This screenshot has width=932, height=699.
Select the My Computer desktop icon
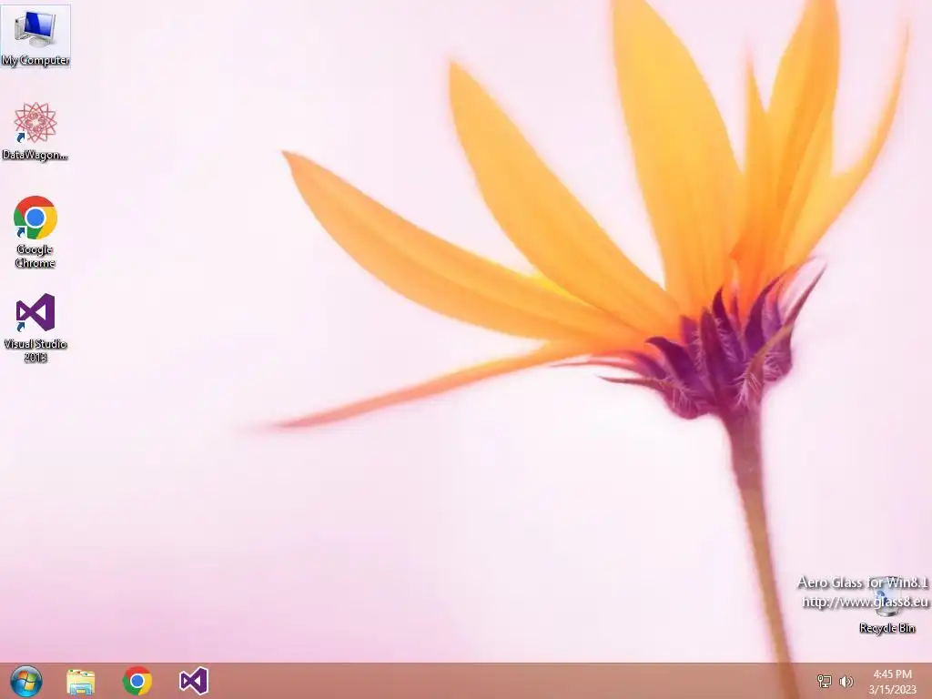35,36
